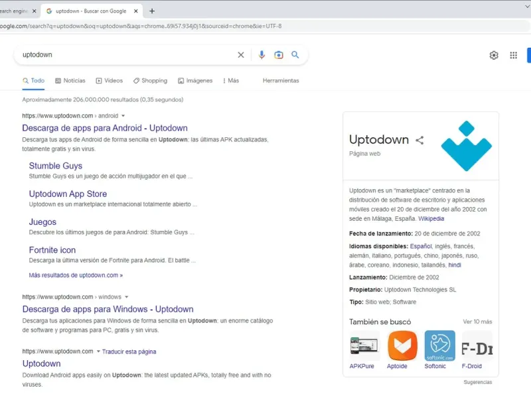Click the hindi language link

click(455, 265)
